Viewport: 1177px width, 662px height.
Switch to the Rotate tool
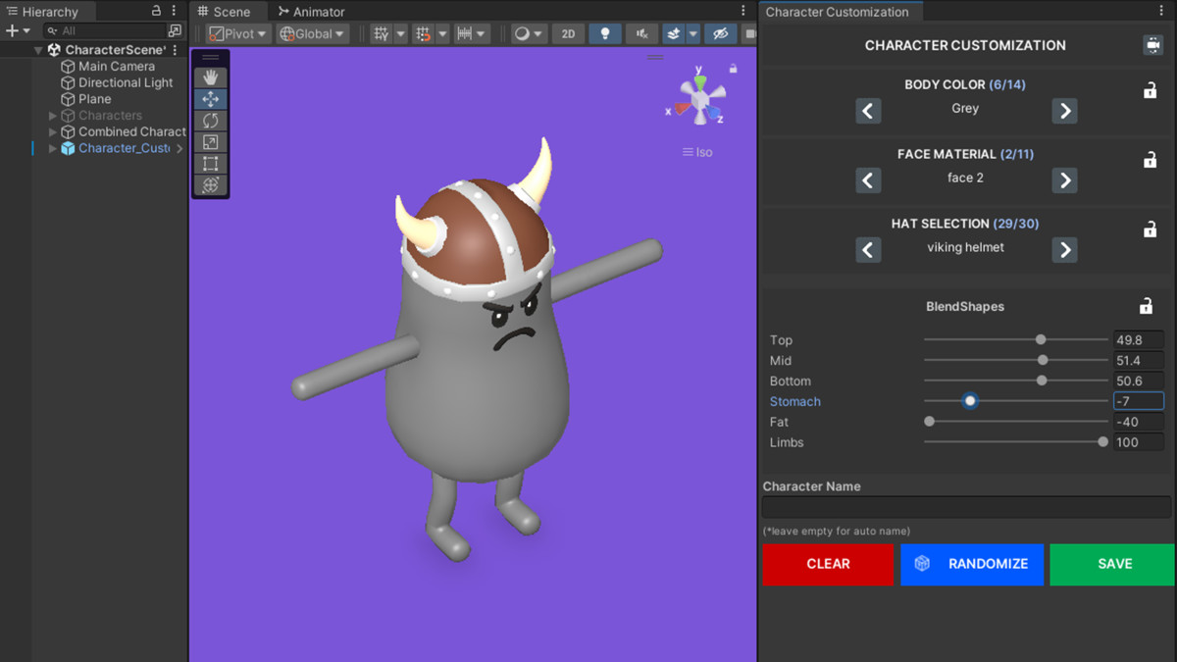(x=210, y=120)
